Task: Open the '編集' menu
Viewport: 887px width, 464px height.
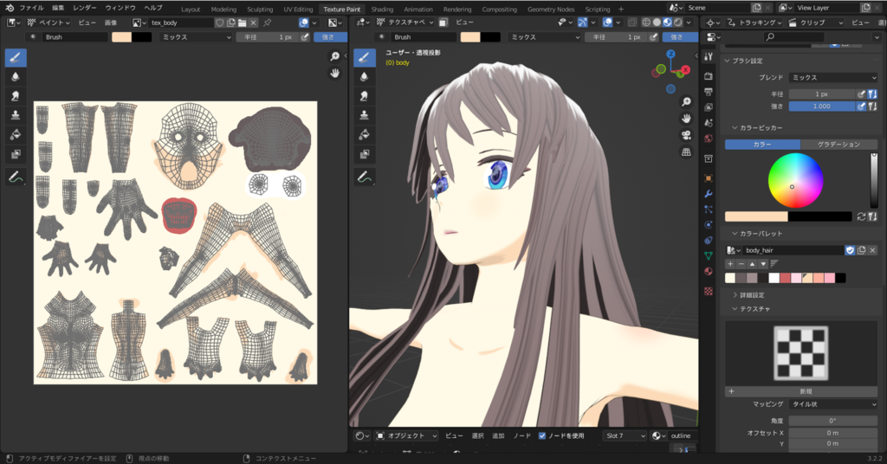Action: tap(58, 8)
